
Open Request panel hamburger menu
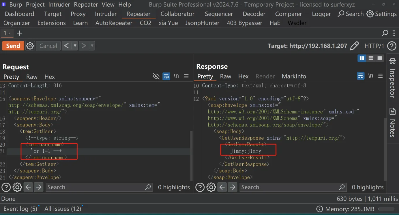pos(186,76)
